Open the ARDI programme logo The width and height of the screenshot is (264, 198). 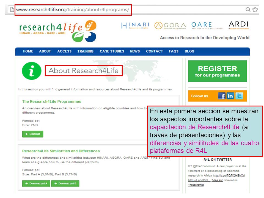click(239, 25)
